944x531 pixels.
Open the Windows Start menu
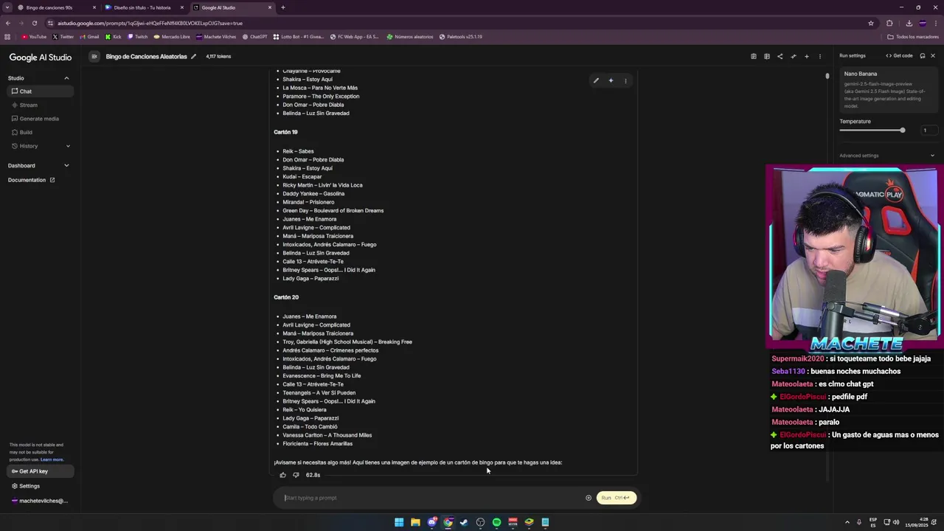399,522
